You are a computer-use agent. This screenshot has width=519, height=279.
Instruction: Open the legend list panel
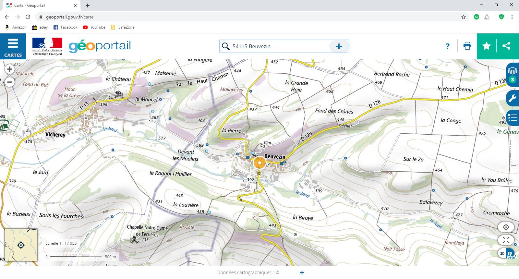tap(513, 118)
